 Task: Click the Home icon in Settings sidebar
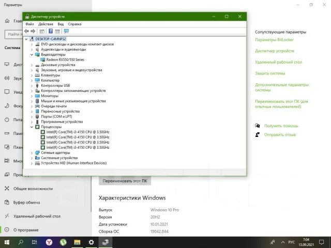7,21
